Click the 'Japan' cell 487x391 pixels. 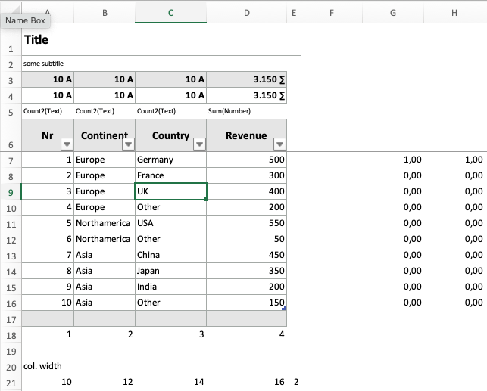(170, 271)
